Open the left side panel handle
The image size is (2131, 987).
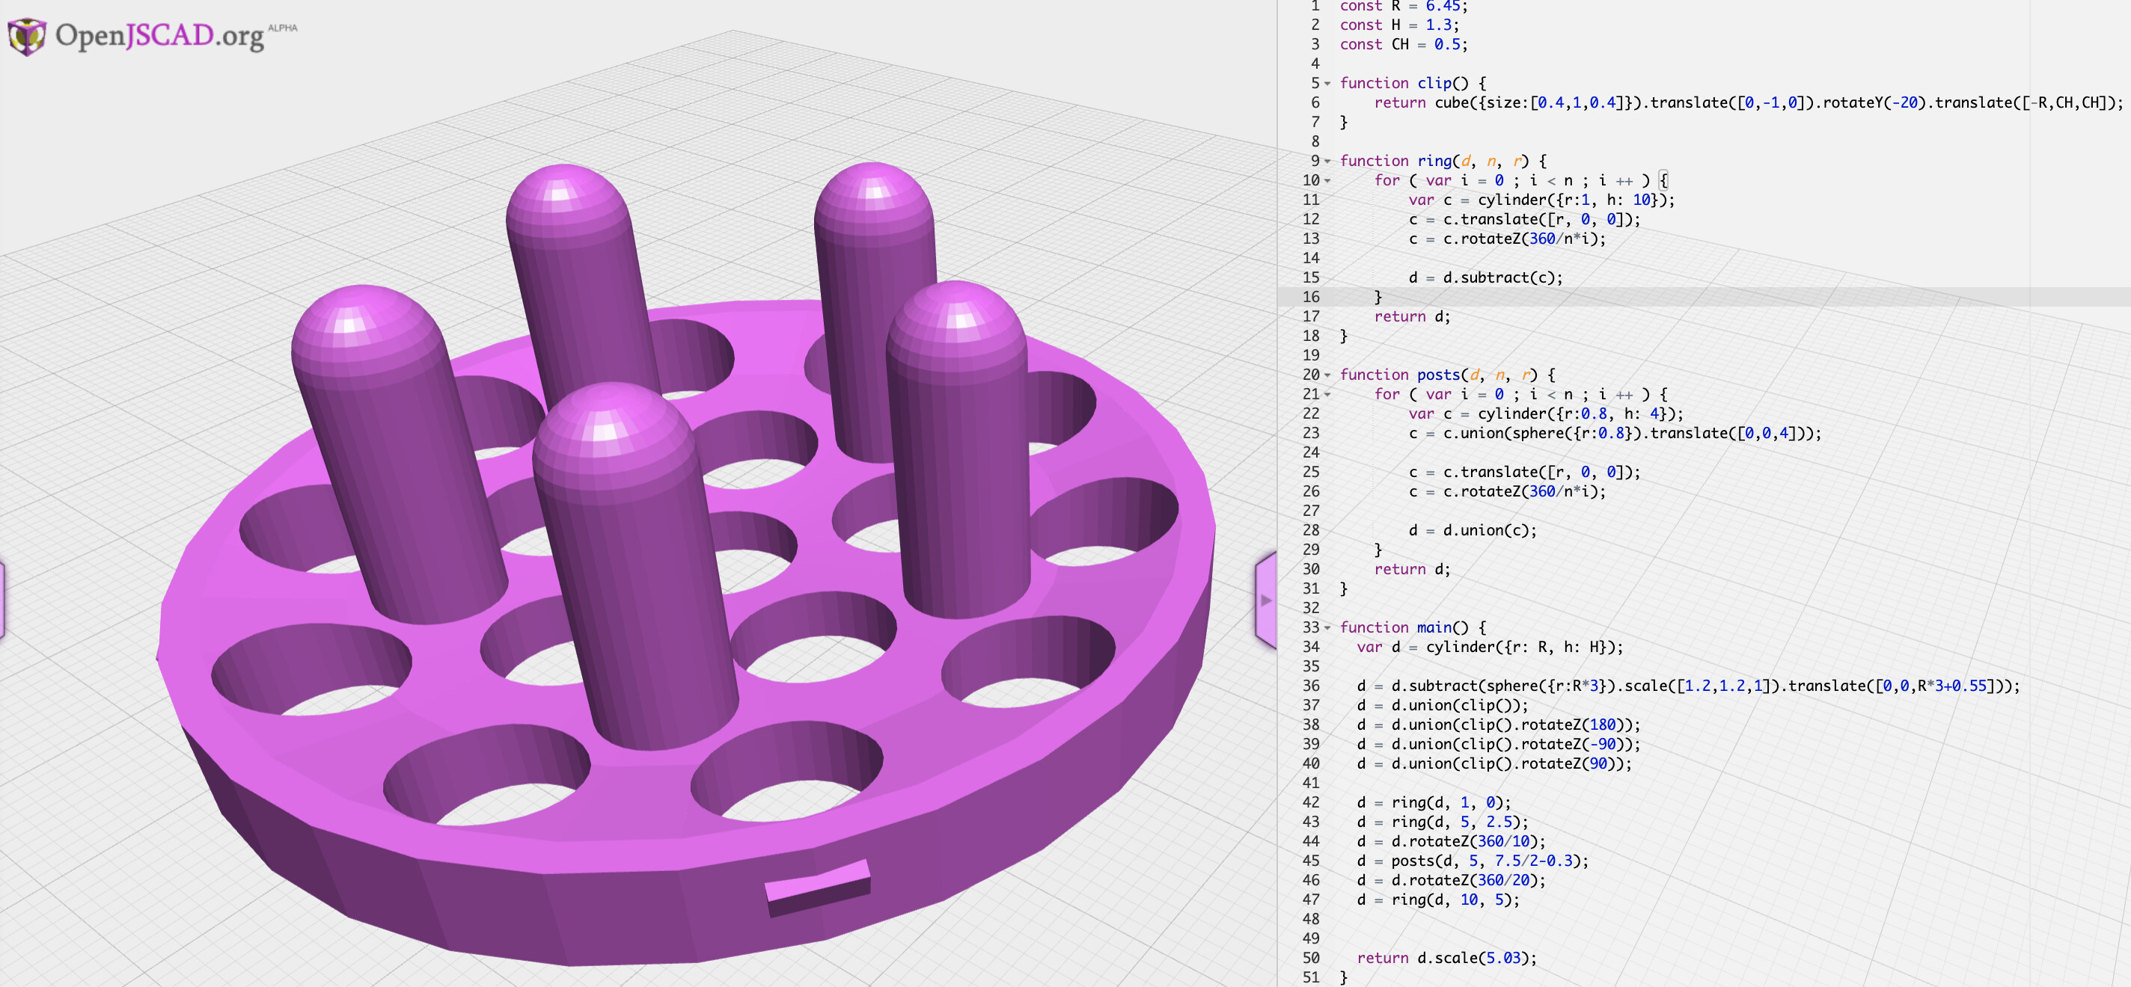[2, 600]
